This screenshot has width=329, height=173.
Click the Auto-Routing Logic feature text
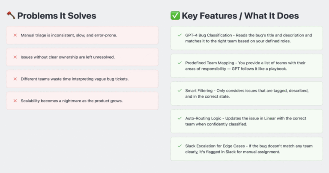[246, 121]
